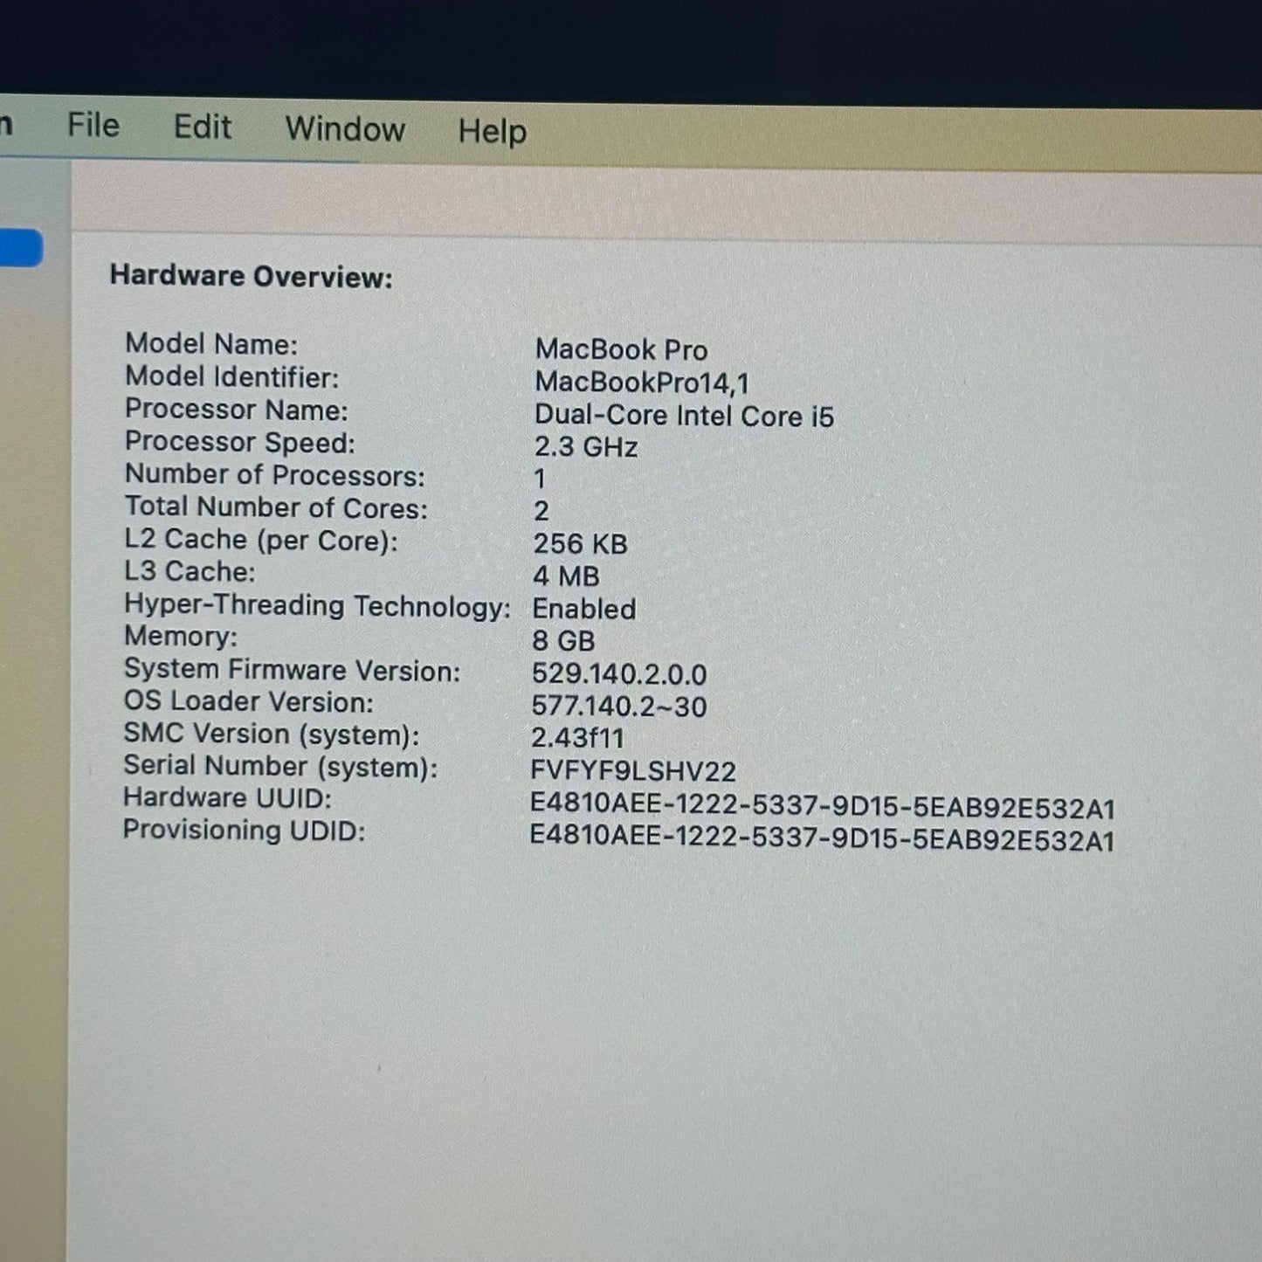Open the Edit menu
Viewport: 1262px width, 1262px height.
click(x=202, y=127)
